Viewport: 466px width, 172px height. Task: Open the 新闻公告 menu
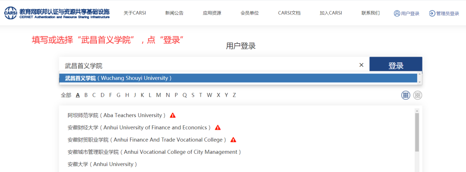(x=174, y=13)
